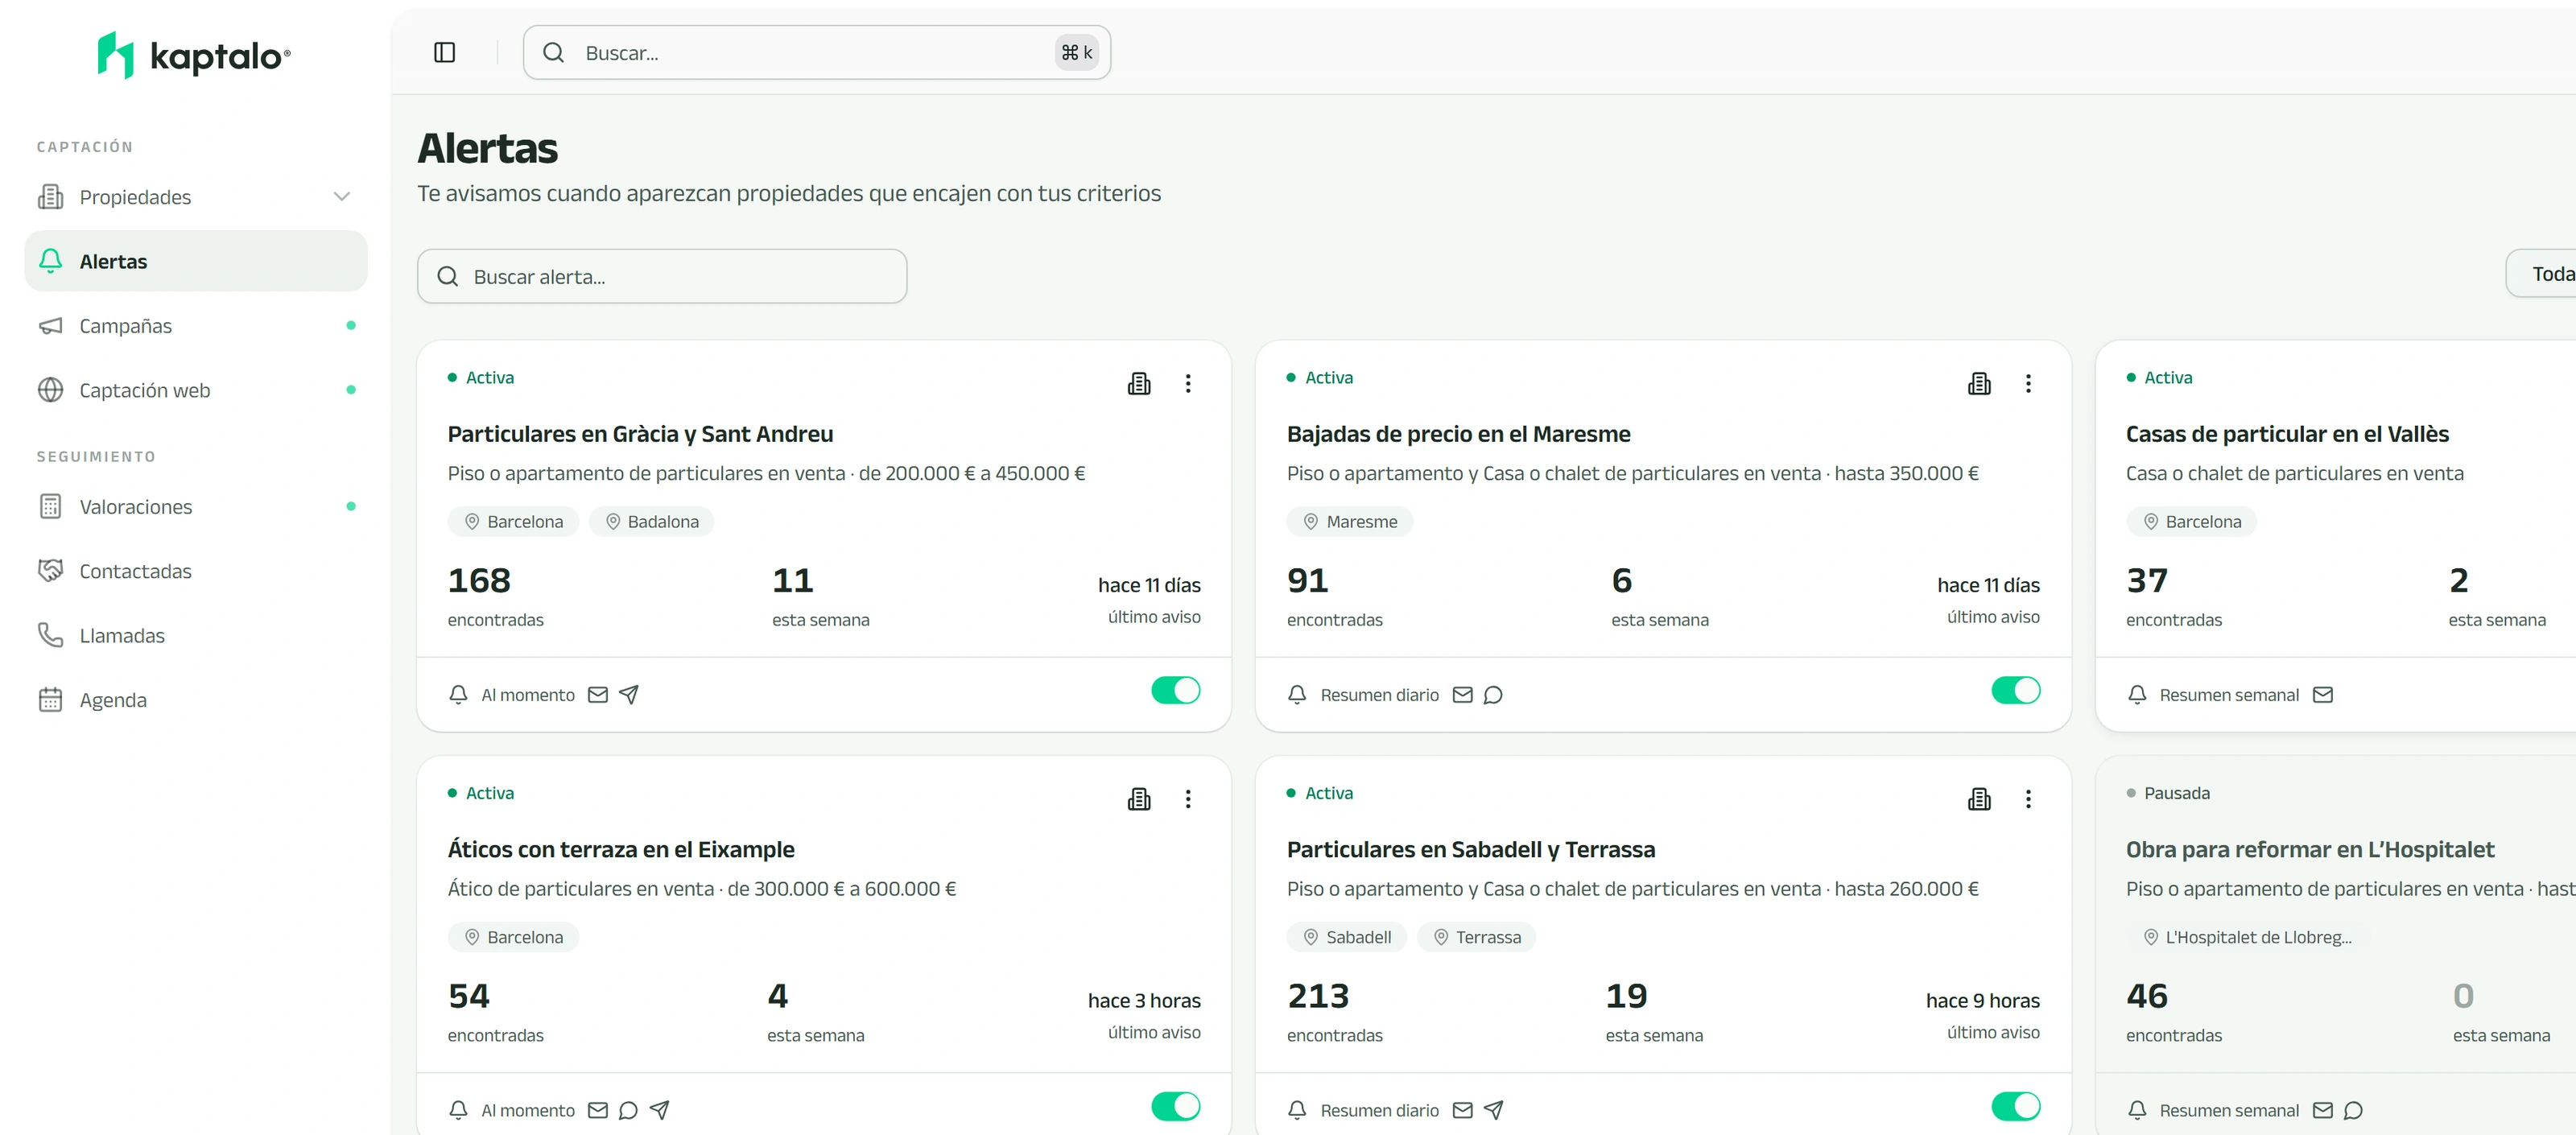
Task: Click the magnifier icon in Buscar alerta field
Action: [448, 277]
